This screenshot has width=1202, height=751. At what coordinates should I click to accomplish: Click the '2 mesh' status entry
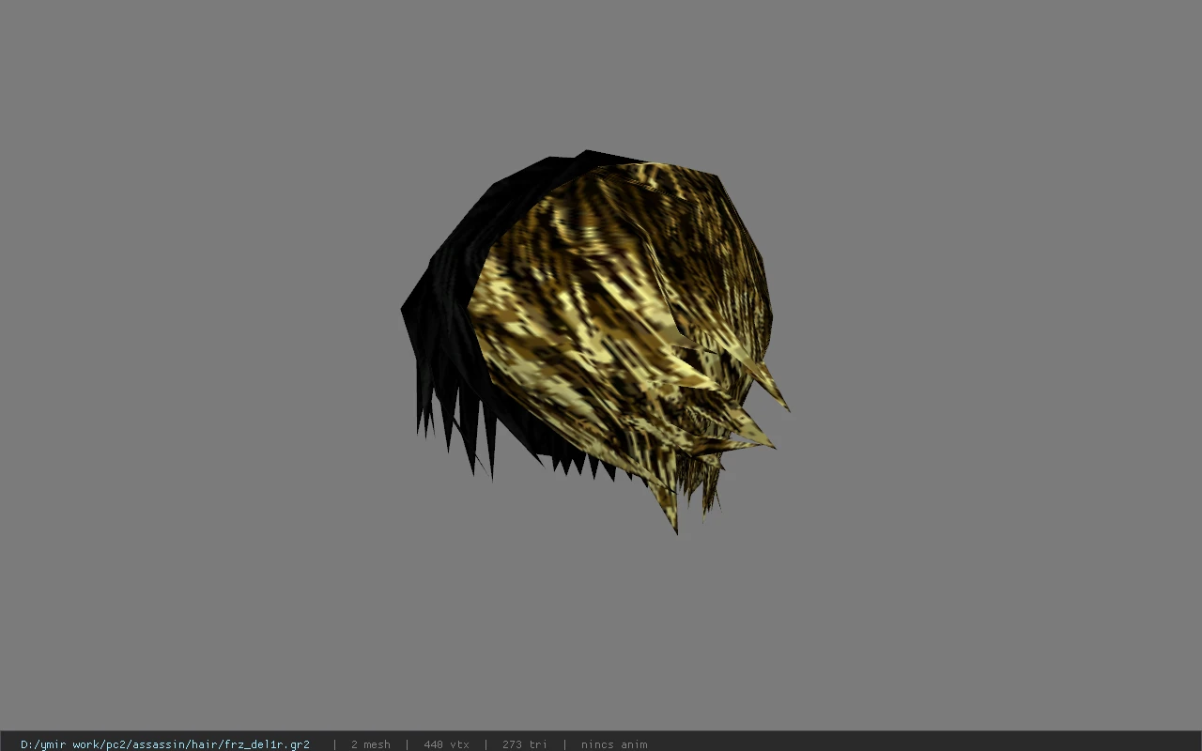coord(370,744)
